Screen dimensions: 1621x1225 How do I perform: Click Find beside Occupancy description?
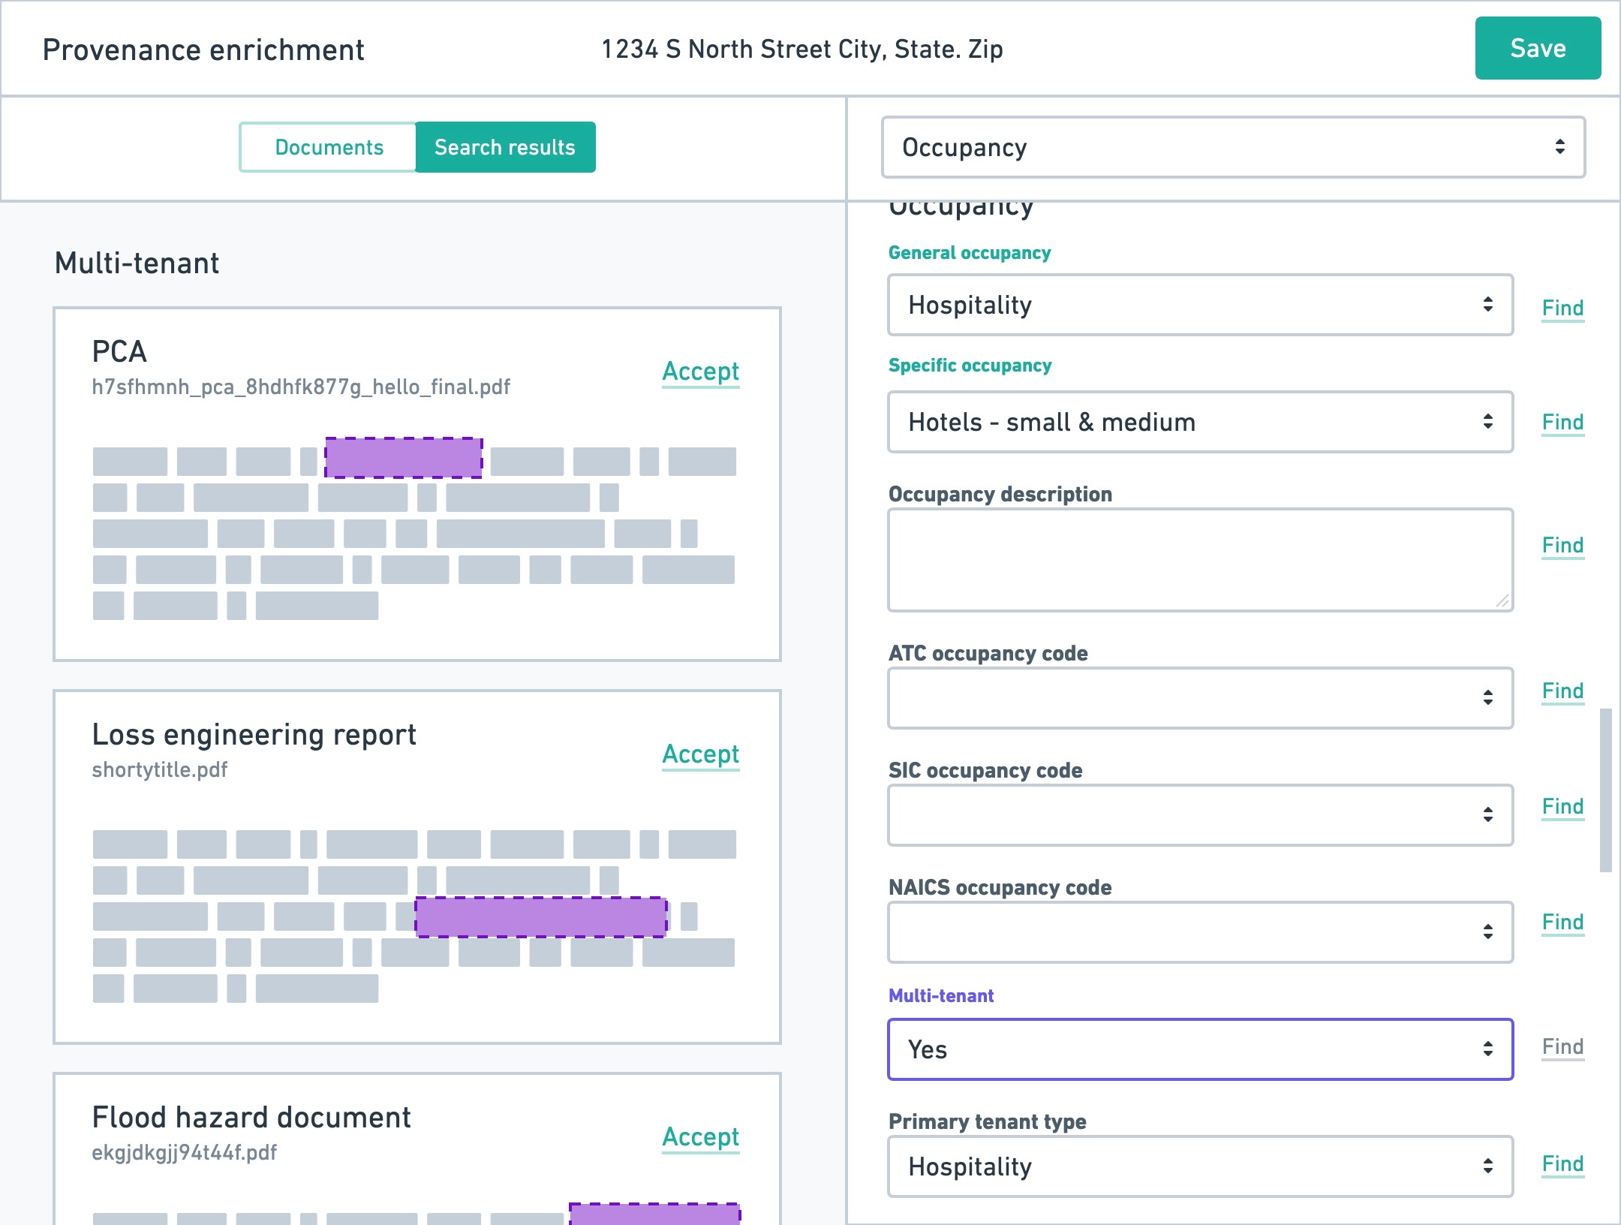coord(1562,545)
